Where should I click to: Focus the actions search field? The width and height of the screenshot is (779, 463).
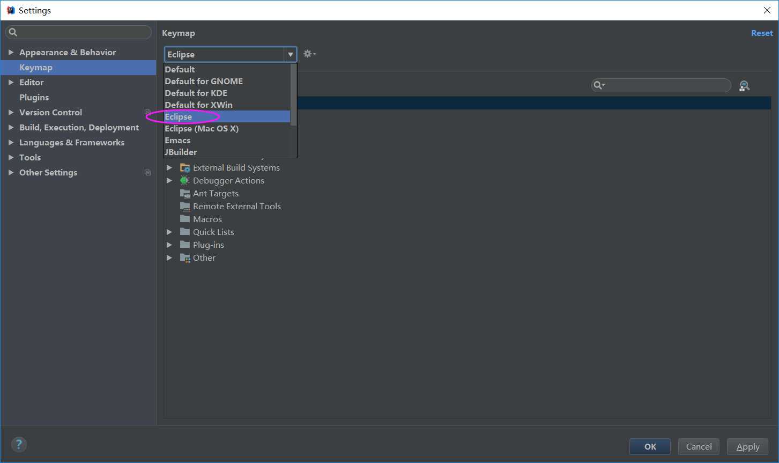click(661, 85)
